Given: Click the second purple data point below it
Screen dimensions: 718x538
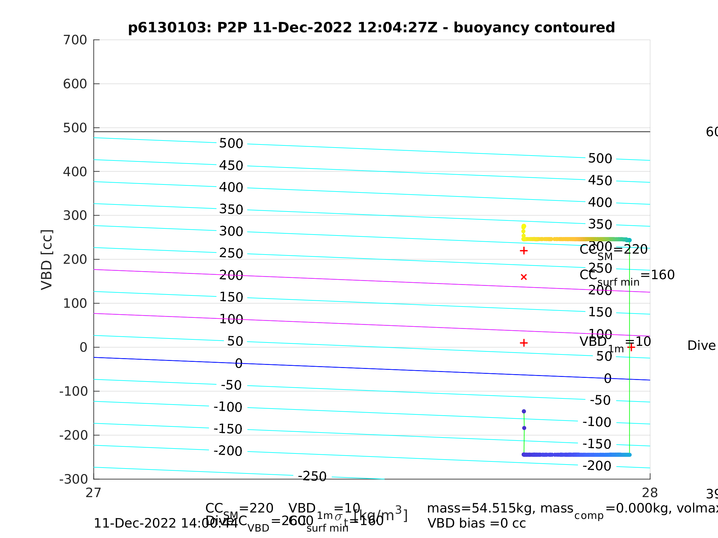Looking at the screenshot, I should click(524, 428).
